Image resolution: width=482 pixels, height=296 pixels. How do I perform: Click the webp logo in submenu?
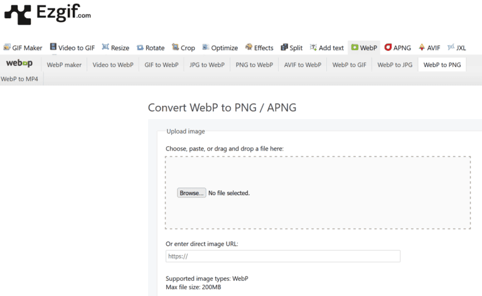tap(19, 63)
